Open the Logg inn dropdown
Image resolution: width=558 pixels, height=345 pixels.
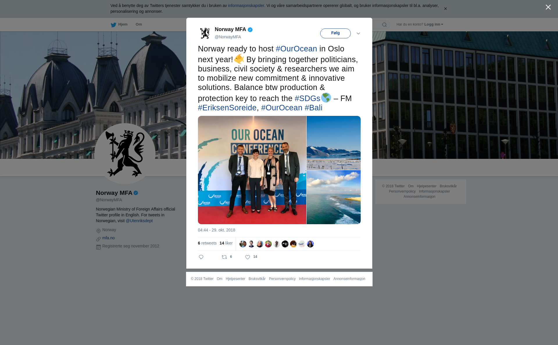pyautogui.click(x=434, y=24)
